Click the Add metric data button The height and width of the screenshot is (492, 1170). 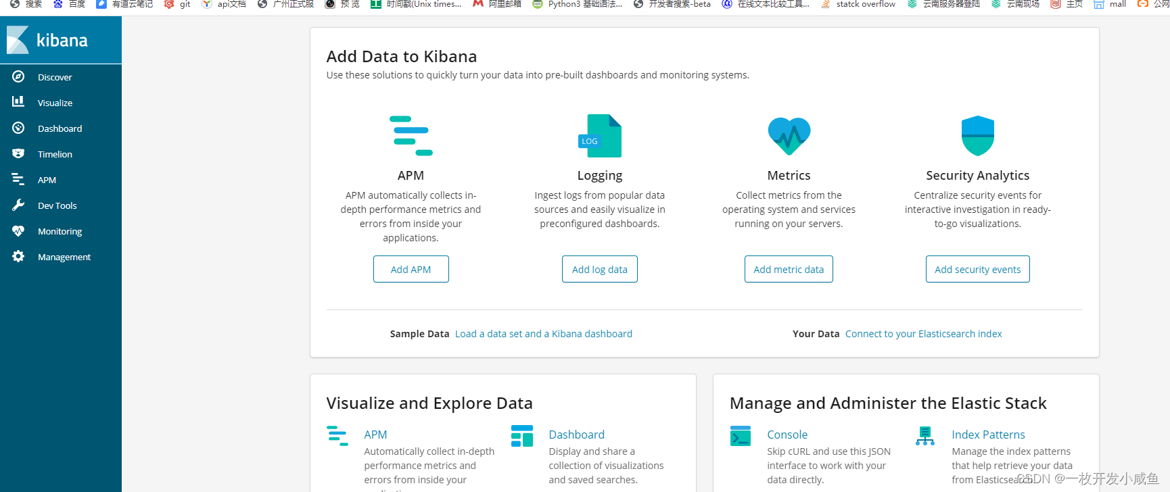(789, 269)
